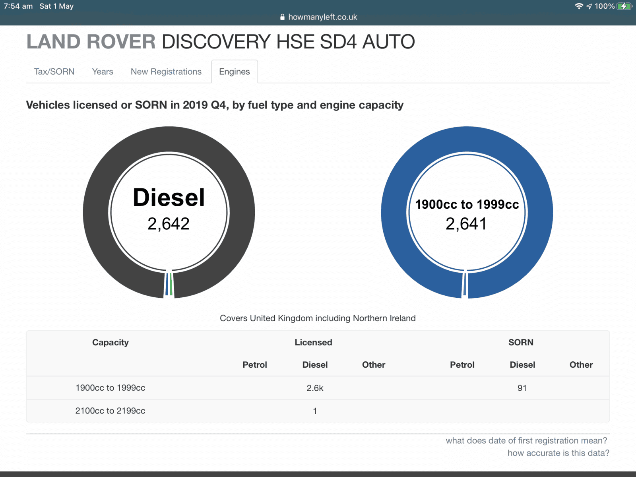Switch to the Years tab
Viewport: 636px width, 477px height.
point(103,72)
